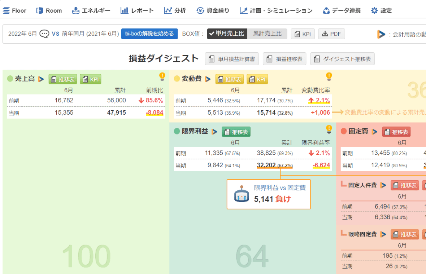Click the 2022年 6月 period label
The width and height of the screenshot is (426, 274).
[22, 34]
